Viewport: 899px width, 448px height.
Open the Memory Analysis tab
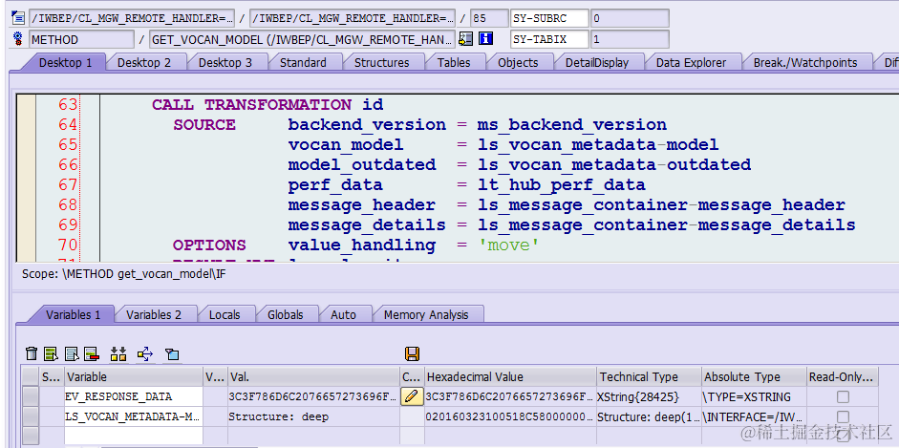coord(426,314)
